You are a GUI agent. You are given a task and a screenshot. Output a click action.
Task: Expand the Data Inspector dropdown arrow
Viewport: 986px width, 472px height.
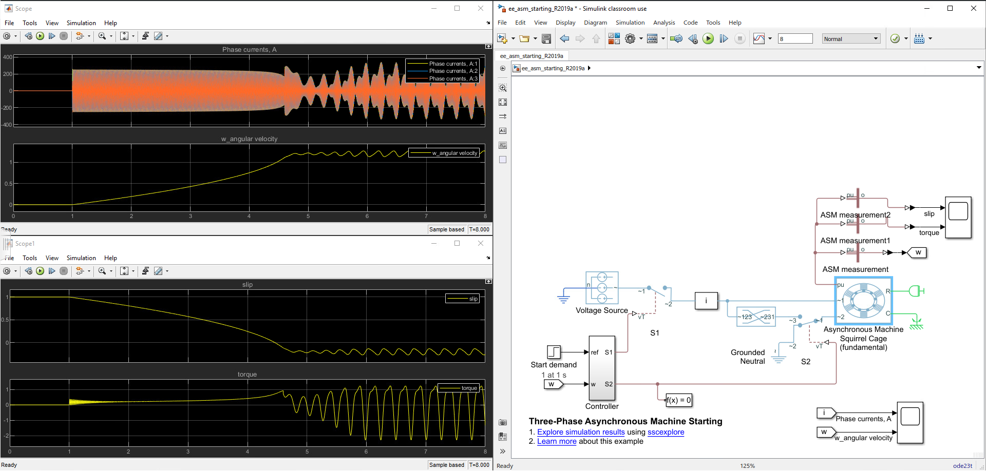click(x=770, y=38)
